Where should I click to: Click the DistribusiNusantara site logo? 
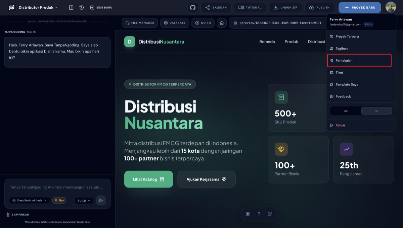154,42
